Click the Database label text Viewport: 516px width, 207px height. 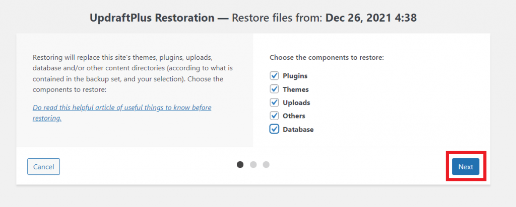click(x=298, y=130)
